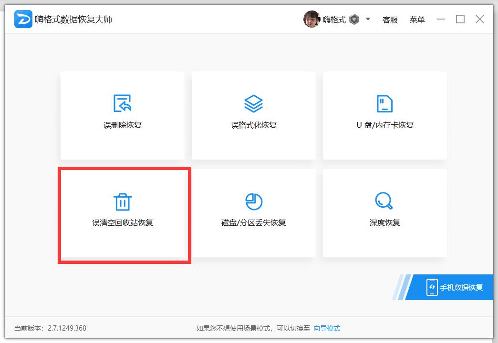
Task: Expand the account dropdown arrow
Action: click(x=368, y=19)
